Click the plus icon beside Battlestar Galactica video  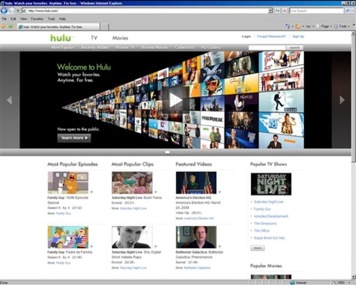pos(219,246)
